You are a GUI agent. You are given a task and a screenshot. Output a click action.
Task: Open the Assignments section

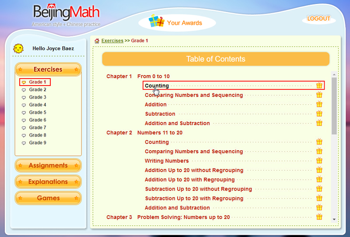[48, 165]
